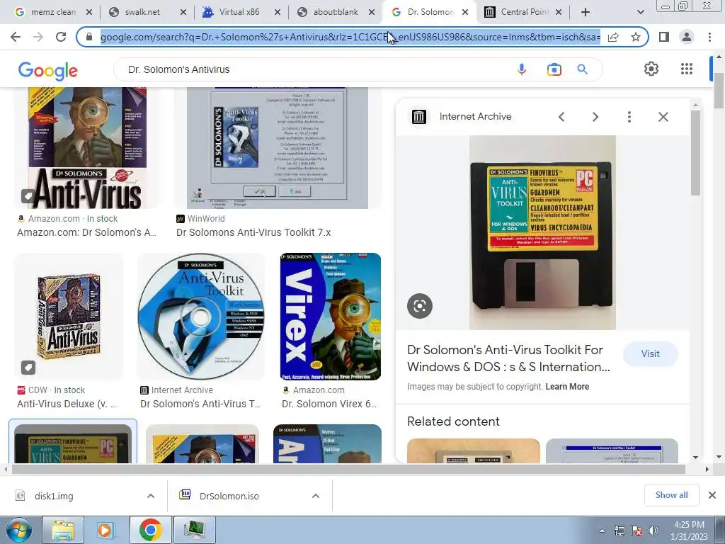This screenshot has width=725, height=544.
Task: Open Google apps grid
Action: [687, 69]
